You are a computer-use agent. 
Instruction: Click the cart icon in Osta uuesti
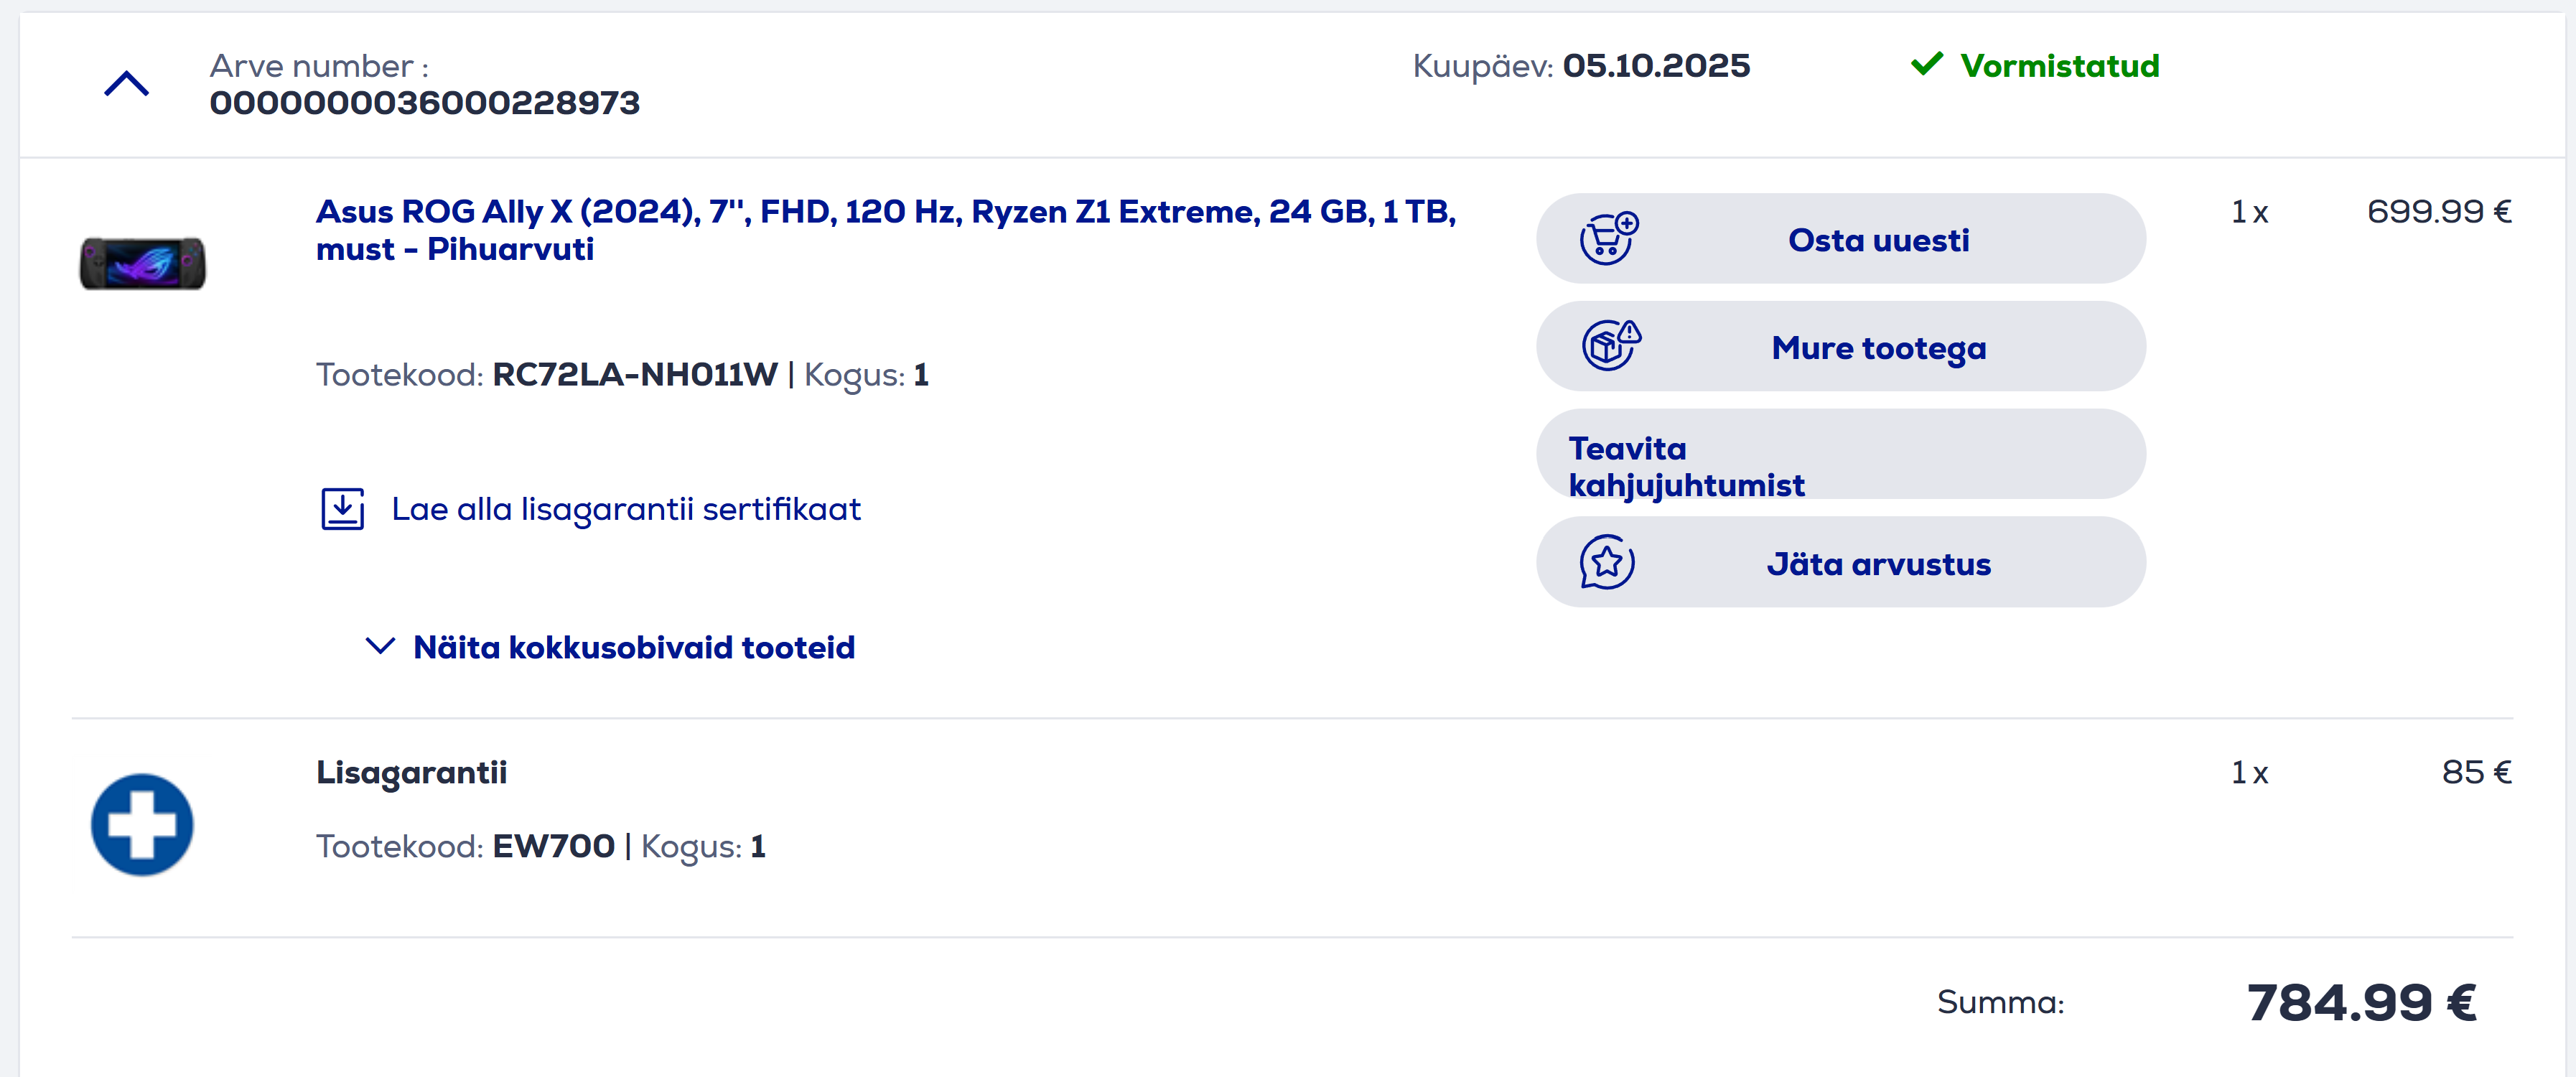tap(1608, 239)
